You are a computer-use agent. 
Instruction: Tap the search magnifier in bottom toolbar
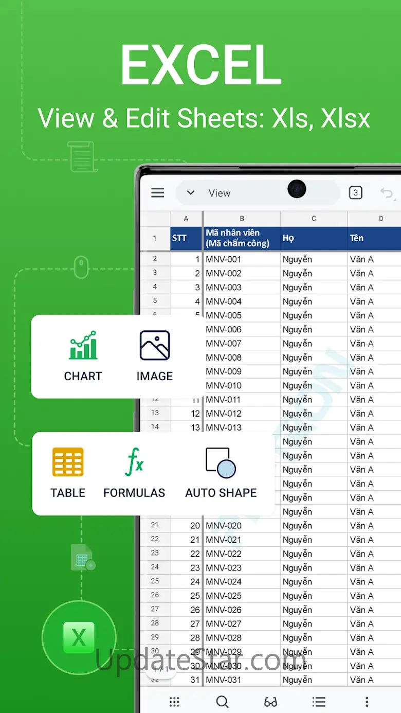(x=223, y=702)
